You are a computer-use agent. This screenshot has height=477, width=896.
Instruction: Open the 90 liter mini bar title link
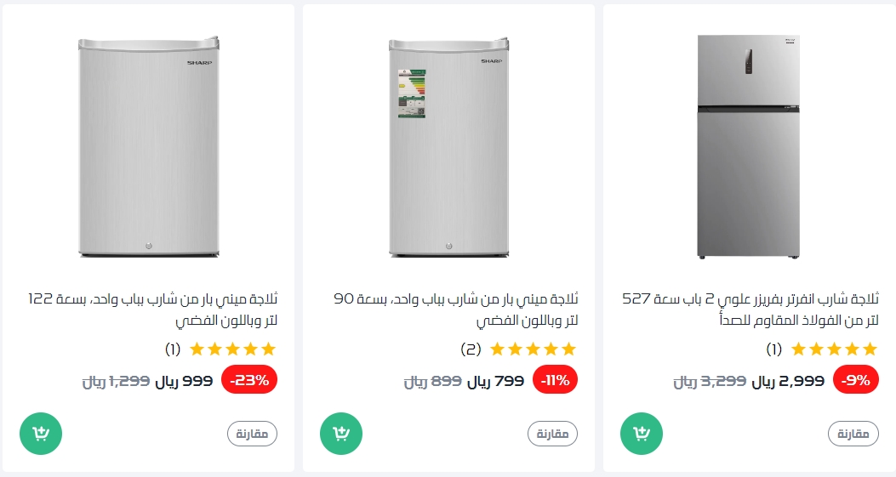pyautogui.click(x=455, y=309)
